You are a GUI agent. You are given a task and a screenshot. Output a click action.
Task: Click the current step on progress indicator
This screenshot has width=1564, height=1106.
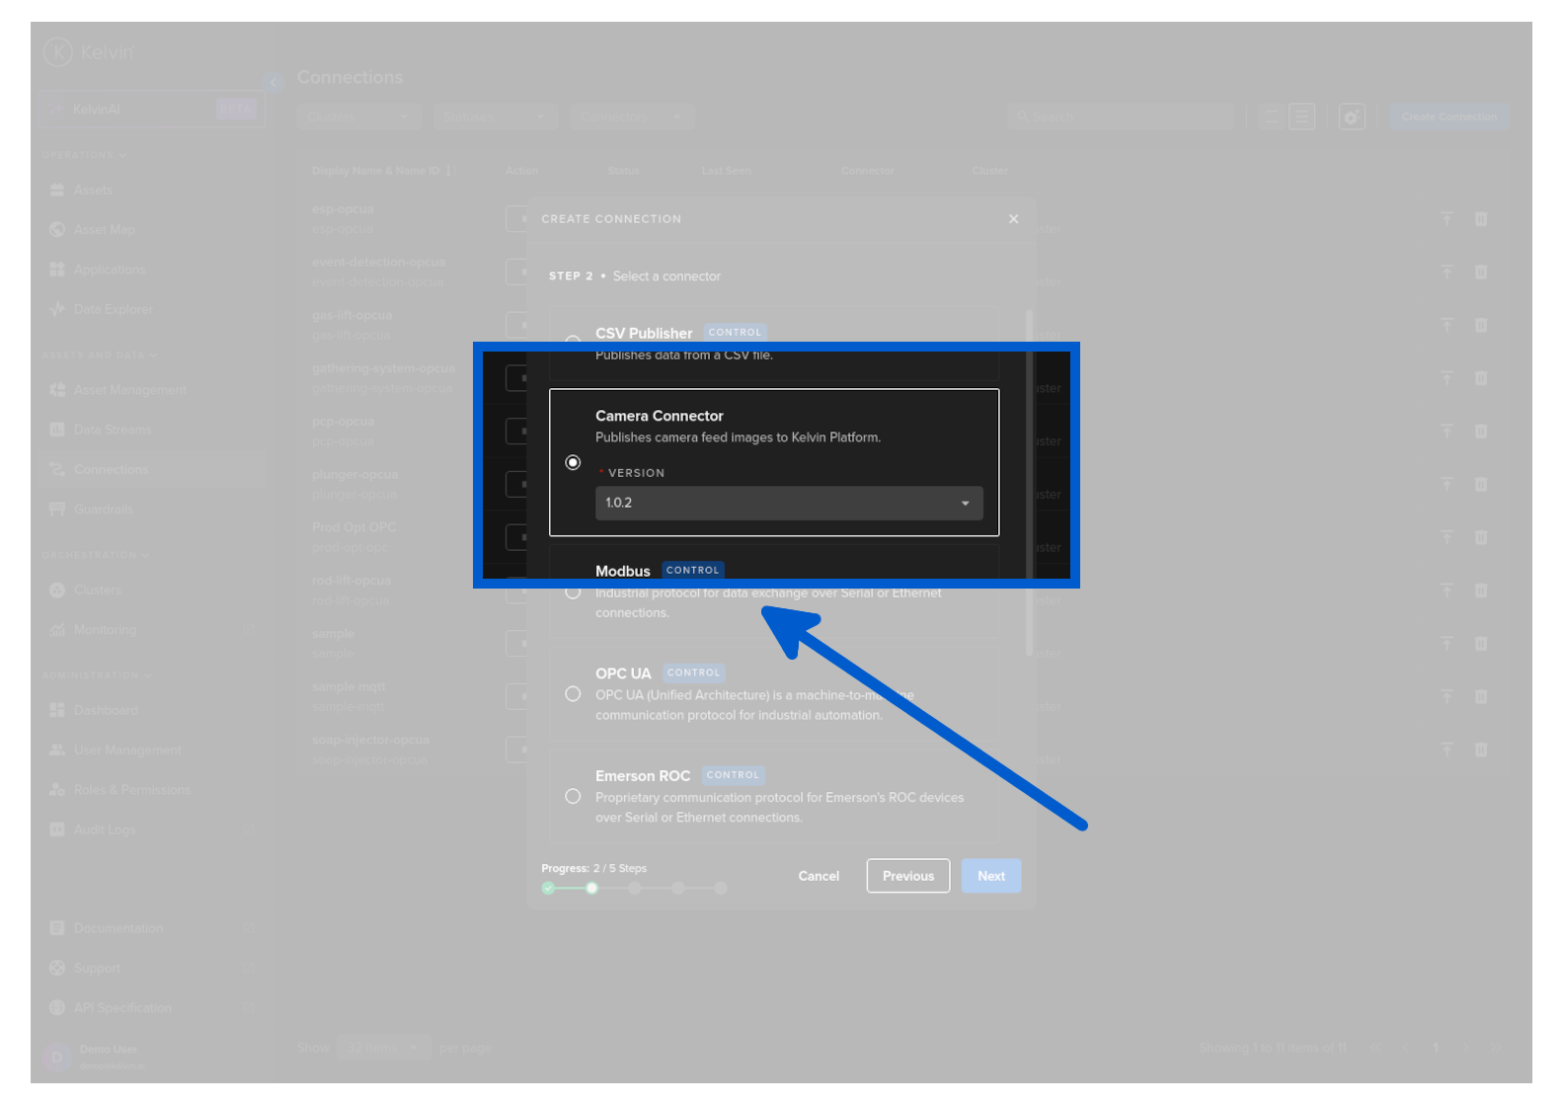coord(591,889)
